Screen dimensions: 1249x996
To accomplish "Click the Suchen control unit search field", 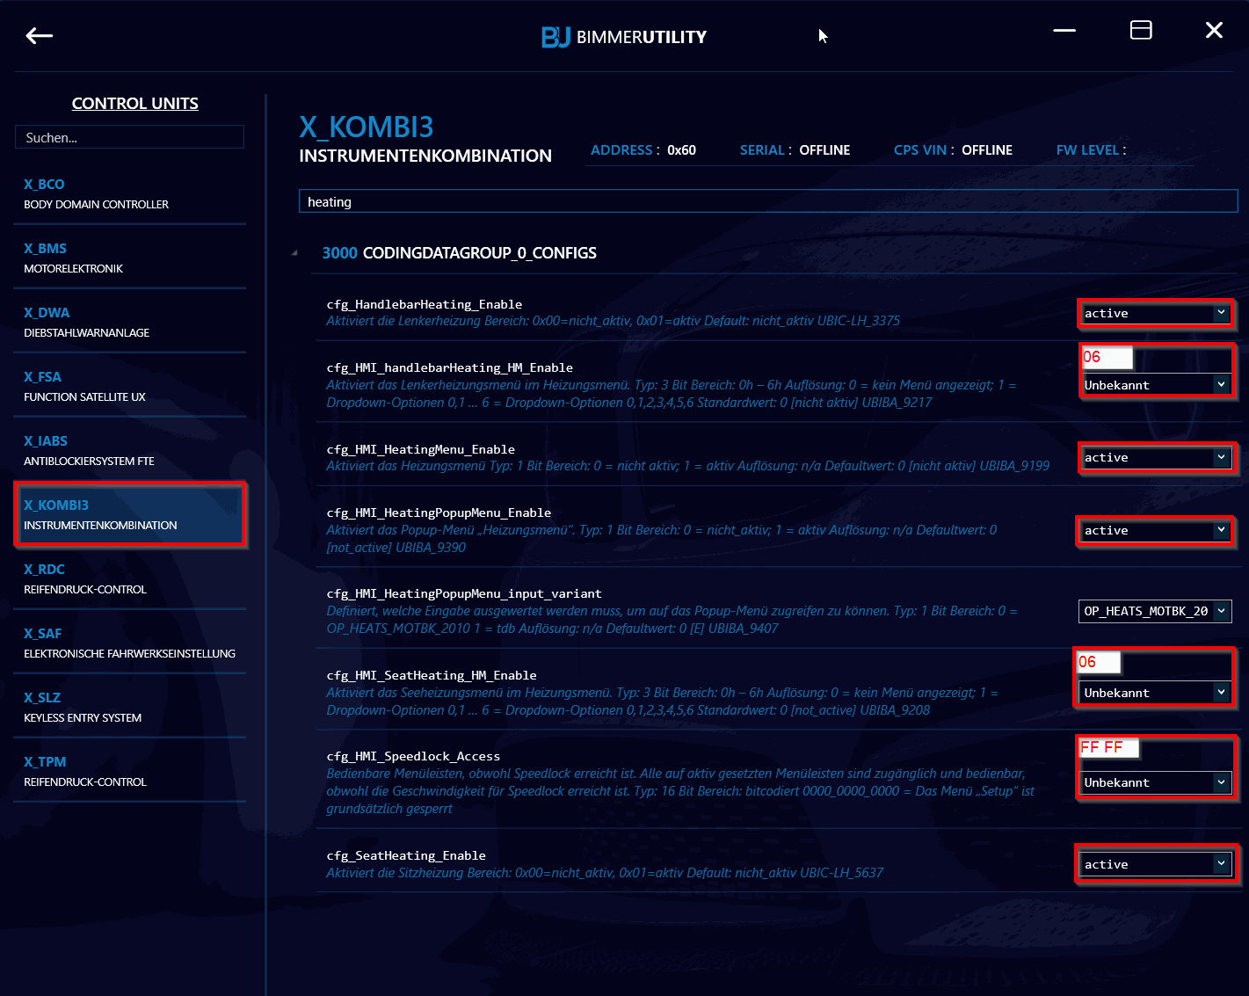I will tap(129, 137).
